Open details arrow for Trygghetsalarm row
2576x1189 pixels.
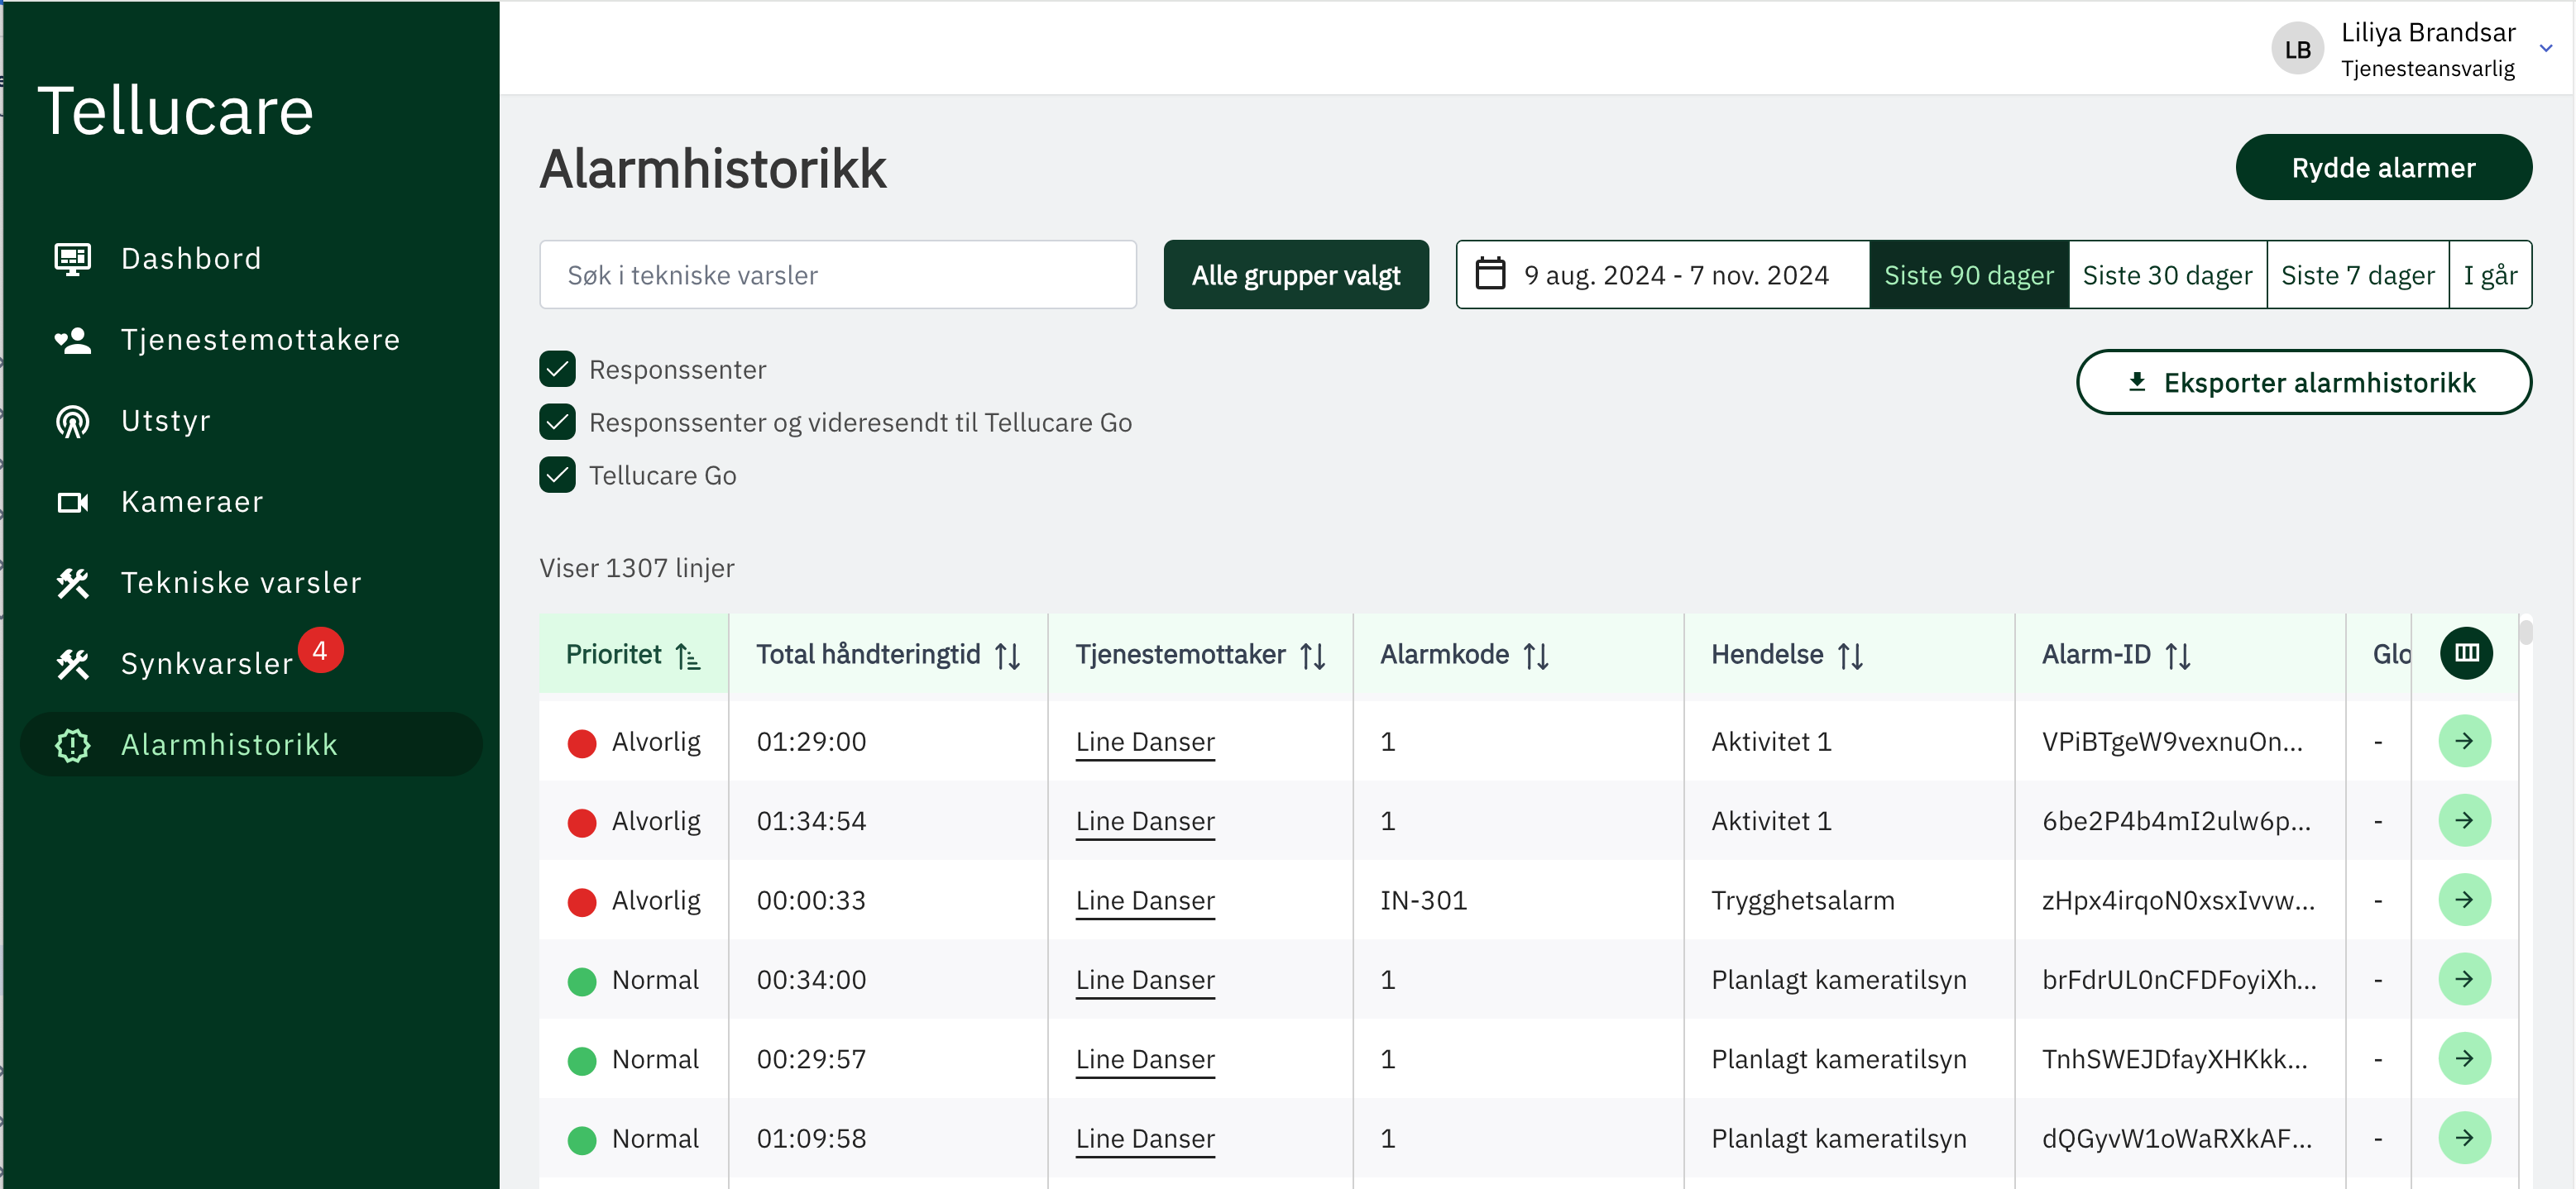[2465, 900]
